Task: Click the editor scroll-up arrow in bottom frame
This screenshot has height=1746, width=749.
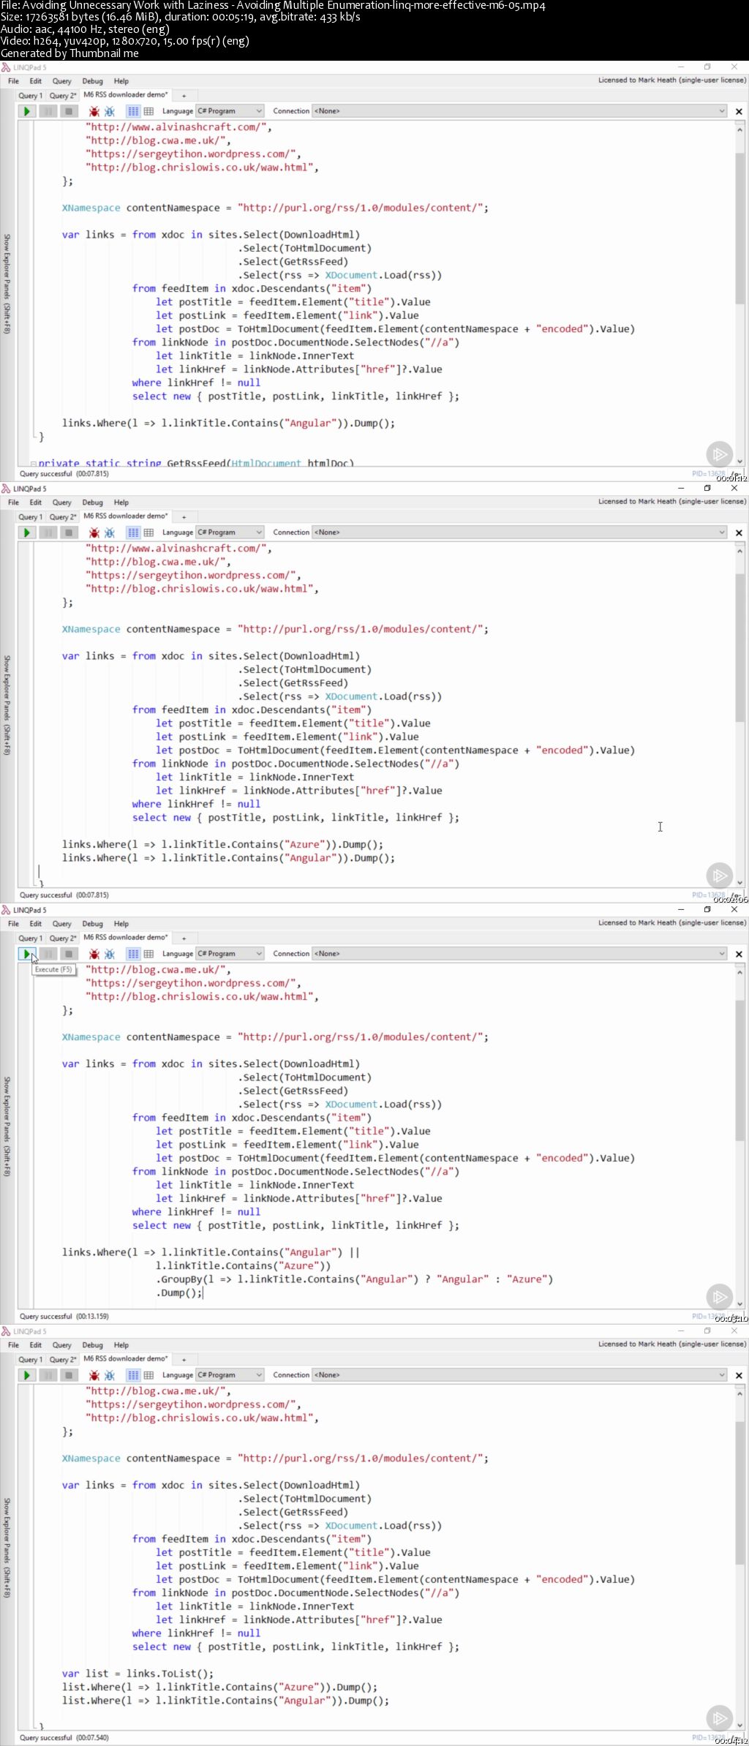Action: pos(739,1393)
